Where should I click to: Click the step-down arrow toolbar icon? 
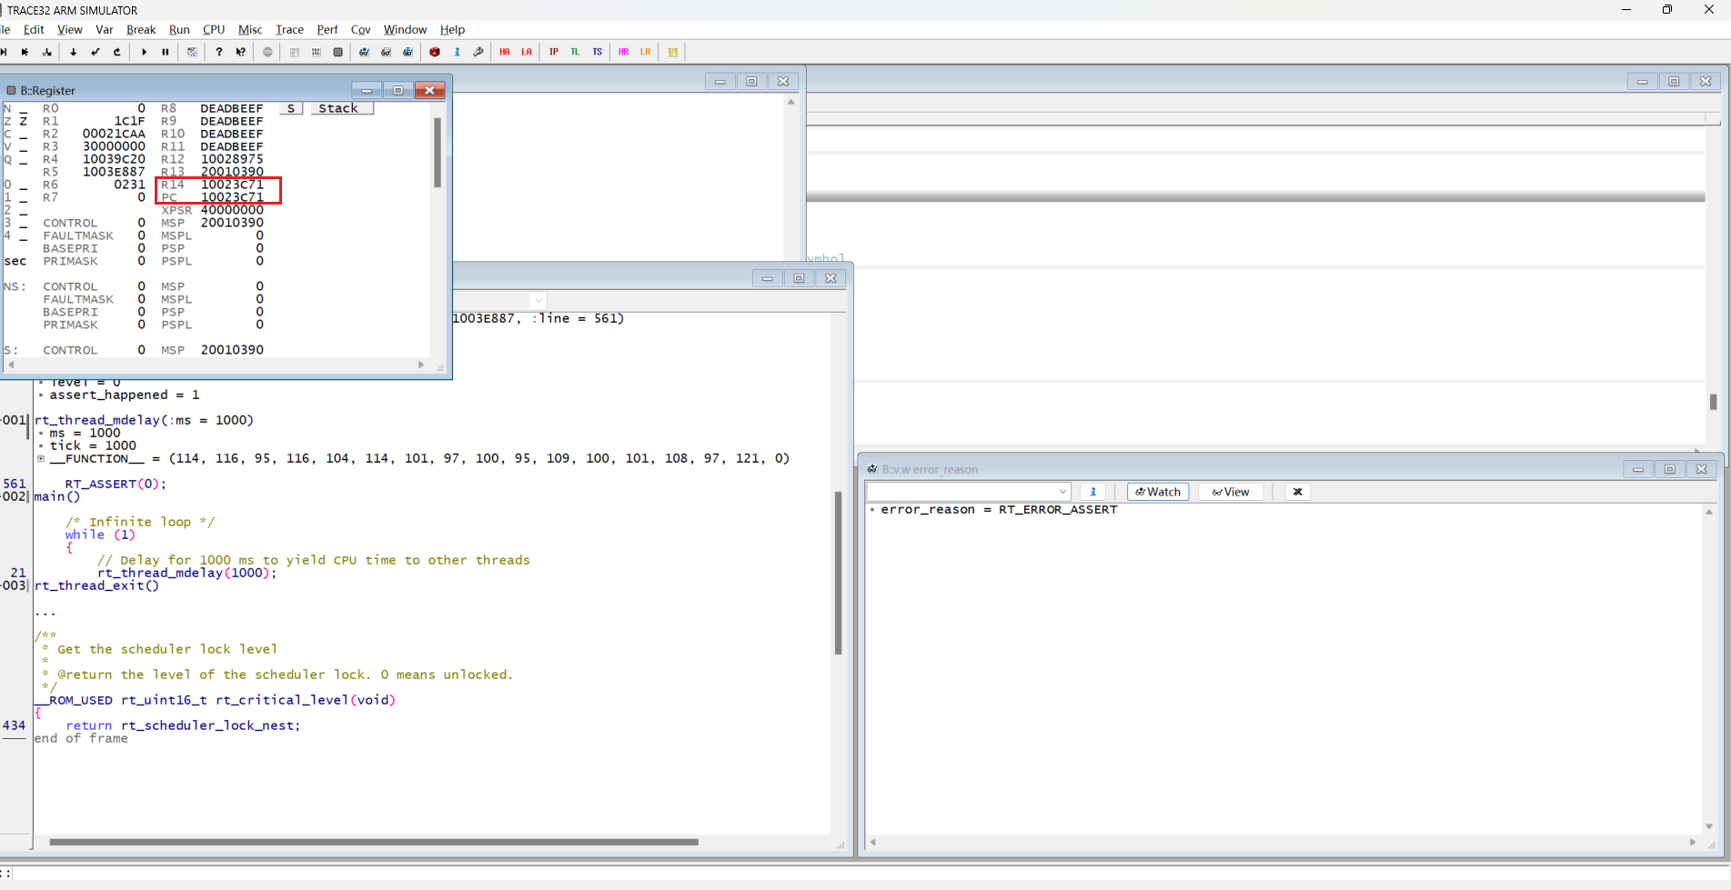point(73,52)
